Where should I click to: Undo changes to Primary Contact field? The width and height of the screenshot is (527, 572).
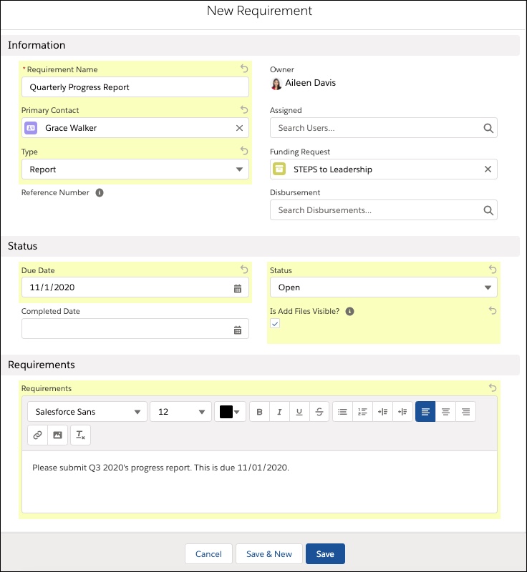coord(244,109)
